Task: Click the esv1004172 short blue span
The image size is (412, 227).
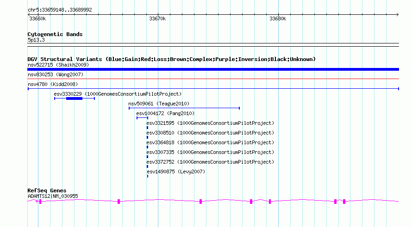Action: click(142, 118)
